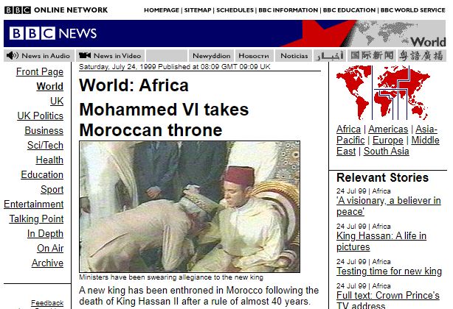Open the Front Page sidebar link
Image resolution: width=453 pixels, height=309 pixels.
pyautogui.click(x=40, y=71)
